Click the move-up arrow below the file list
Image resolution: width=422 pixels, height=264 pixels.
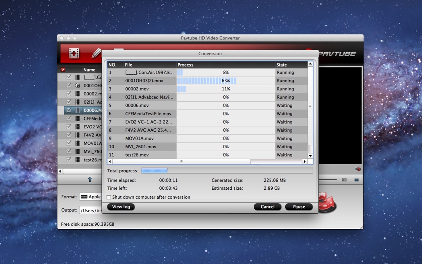point(90,180)
